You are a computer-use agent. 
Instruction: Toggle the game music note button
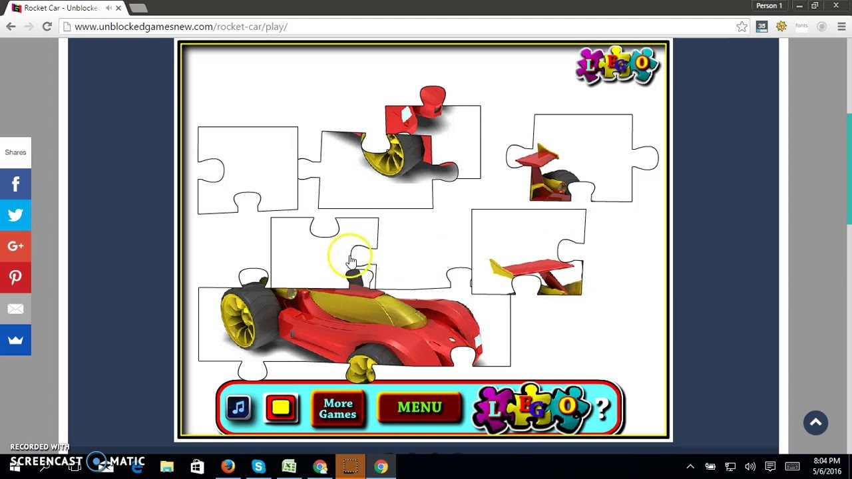(x=238, y=408)
